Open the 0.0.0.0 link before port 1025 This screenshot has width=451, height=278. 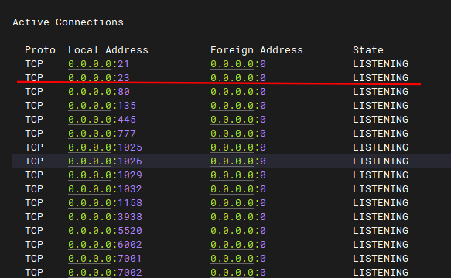(x=90, y=147)
